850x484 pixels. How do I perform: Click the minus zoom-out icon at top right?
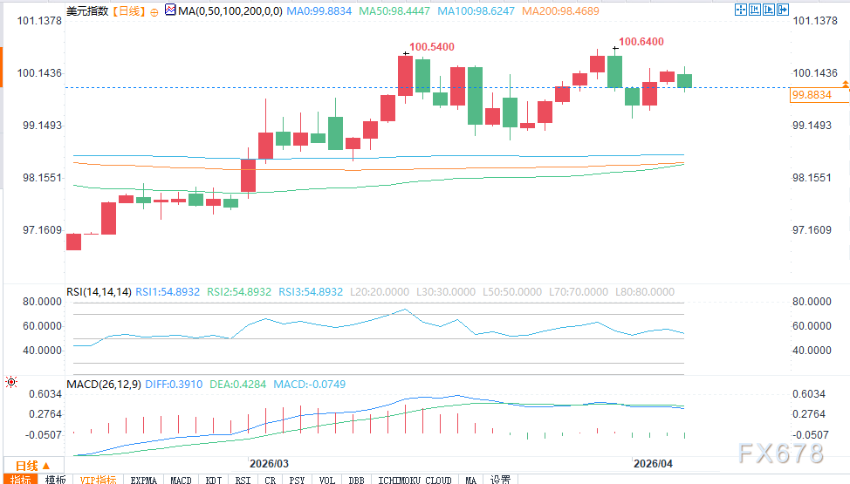756,10
